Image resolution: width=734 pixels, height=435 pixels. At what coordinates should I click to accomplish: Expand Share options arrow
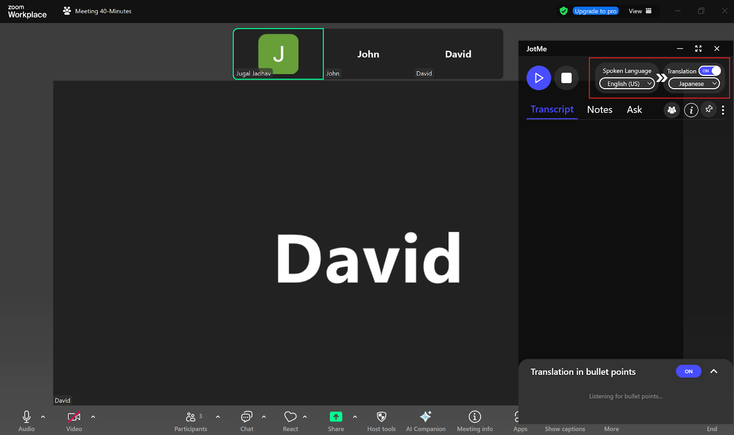355,417
